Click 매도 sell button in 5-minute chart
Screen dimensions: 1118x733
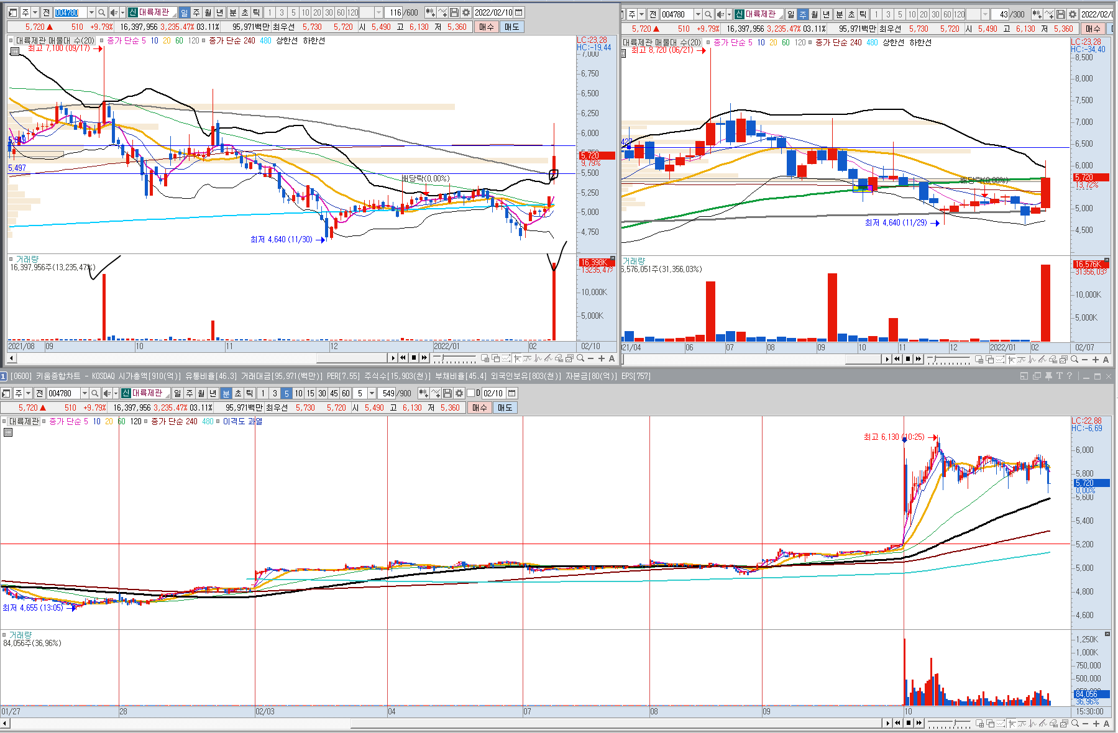click(505, 407)
